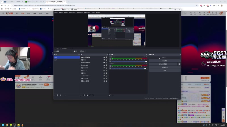Image resolution: width=227 pixels, height=127 pixels.
Task: Move source up in Sources toolbar
Action: point(90,95)
